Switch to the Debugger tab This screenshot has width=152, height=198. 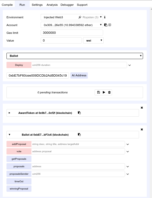tap(67, 5)
